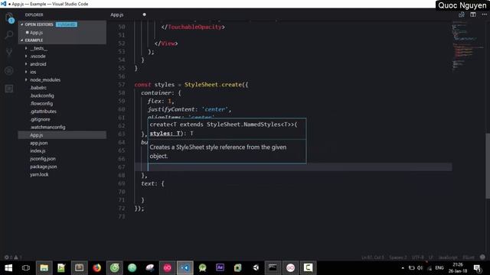Expand the .vscode folder

click(38, 56)
